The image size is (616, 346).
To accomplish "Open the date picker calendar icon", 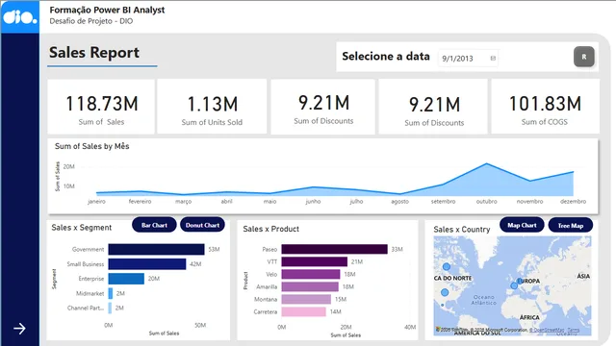I will tap(493, 59).
